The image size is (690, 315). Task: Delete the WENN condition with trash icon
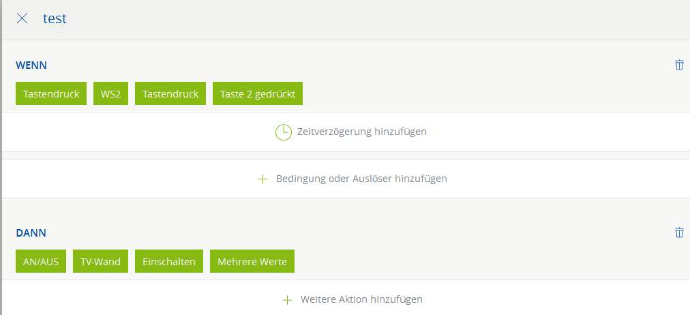679,65
